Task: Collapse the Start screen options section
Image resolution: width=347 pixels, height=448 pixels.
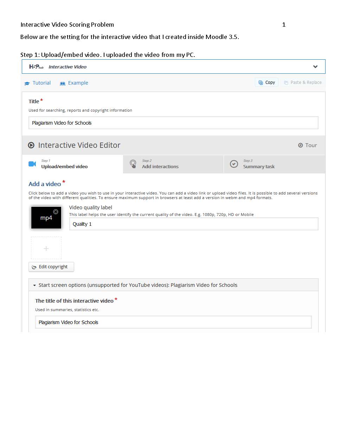Action: point(173,285)
